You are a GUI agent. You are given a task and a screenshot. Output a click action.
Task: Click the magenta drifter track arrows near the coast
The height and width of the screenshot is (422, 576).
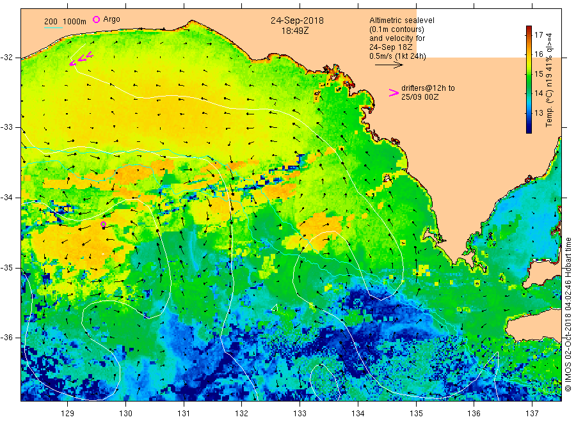[81, 59]
